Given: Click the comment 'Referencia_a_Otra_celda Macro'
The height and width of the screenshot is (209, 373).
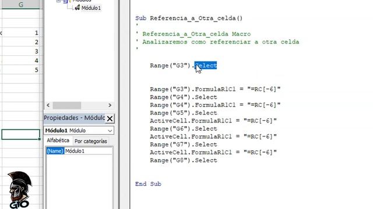Looking at the screenshot, I should coord(196,34).
